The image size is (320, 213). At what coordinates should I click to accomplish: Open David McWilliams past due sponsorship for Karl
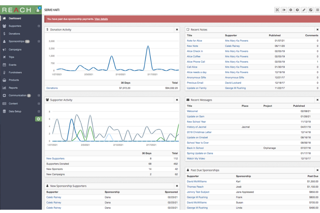click(x=197, y=182)
